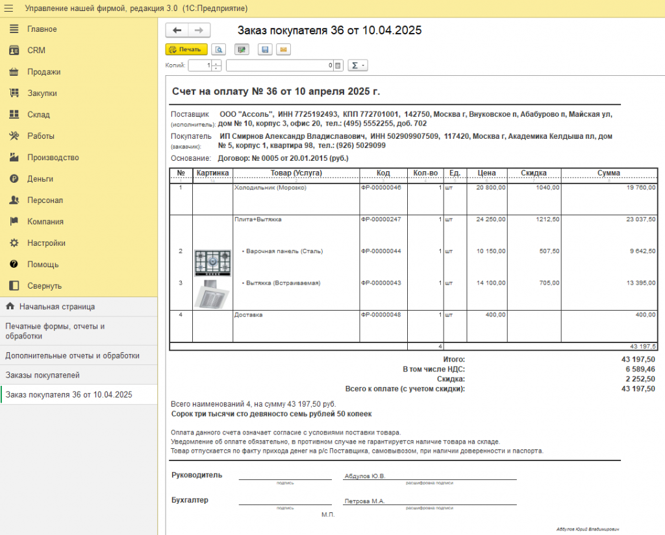Open the main hamburger menu
This screenshot has width=665, height=535.
point(8,8)
